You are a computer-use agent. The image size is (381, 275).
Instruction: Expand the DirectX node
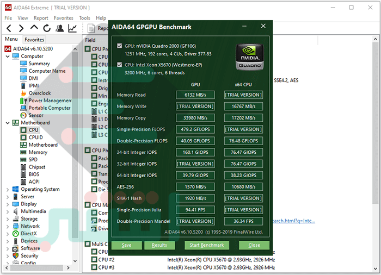tap(8, 234)
